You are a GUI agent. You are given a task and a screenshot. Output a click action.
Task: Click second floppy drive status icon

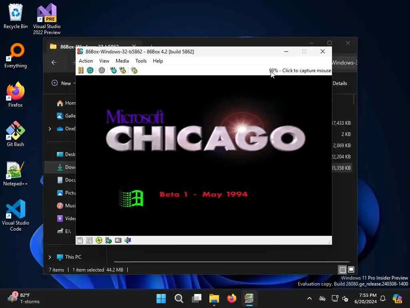89,240
